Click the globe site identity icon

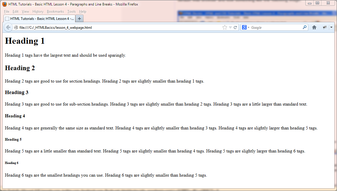click(x=16, y=28)
